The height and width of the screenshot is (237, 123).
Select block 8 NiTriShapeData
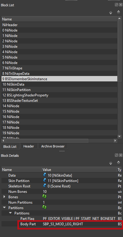click(59, 73)
